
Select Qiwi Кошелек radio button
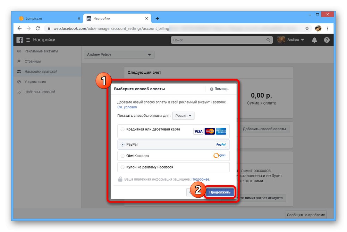coord(122,156)
